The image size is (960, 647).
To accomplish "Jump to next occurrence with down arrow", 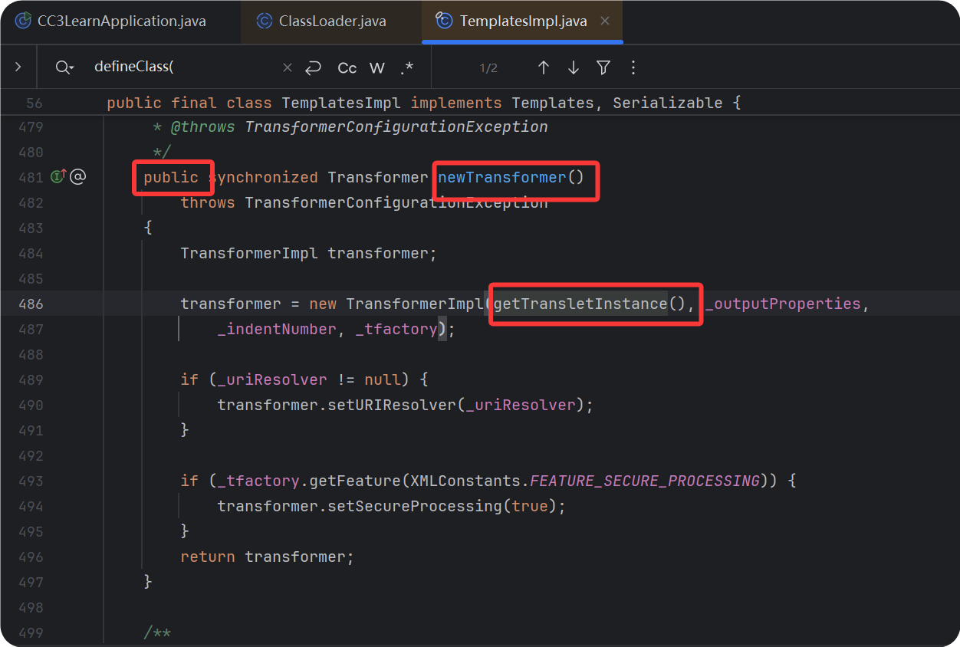I will (x=574, y=67).
